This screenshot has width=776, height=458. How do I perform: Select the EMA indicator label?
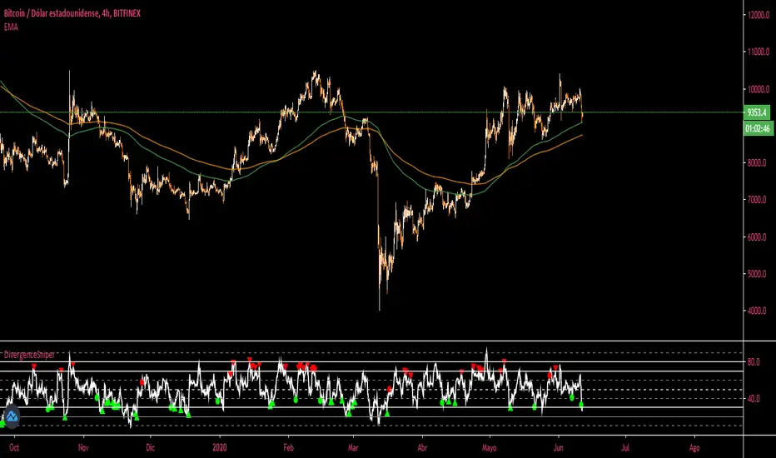[x=11, y=27]
